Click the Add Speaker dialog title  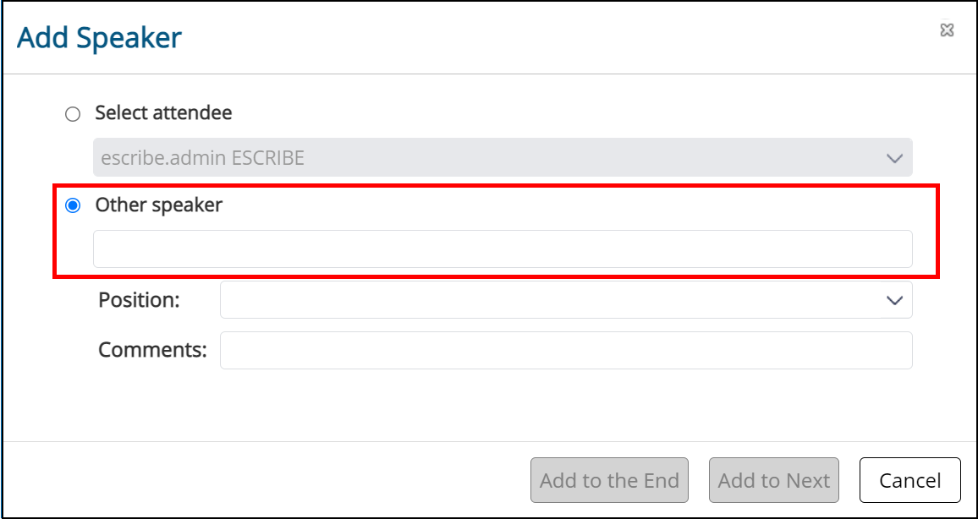pyautogui.click(x=99, y=37)
